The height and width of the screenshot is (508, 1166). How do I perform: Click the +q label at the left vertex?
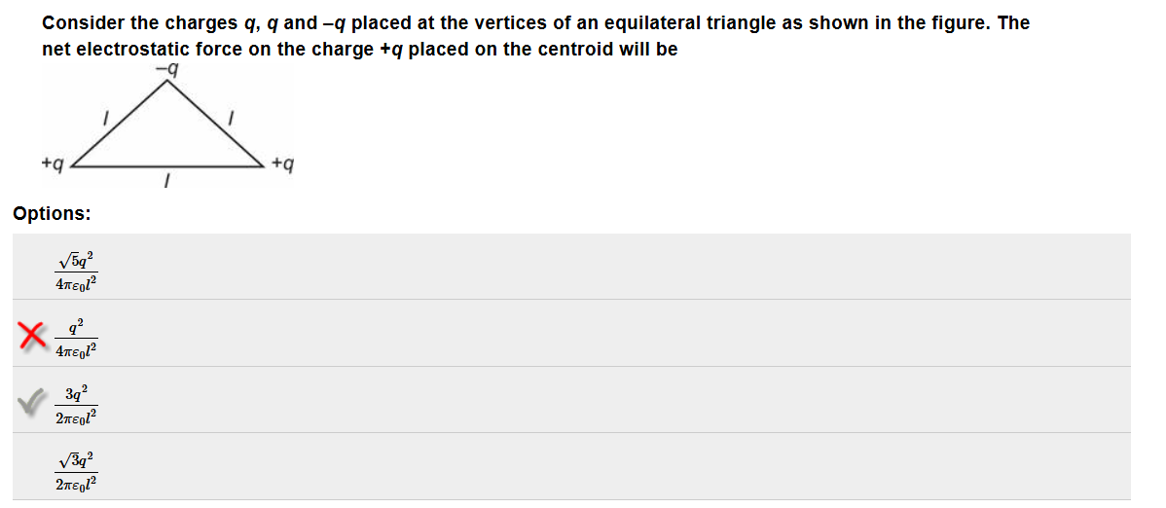(54, 163)
